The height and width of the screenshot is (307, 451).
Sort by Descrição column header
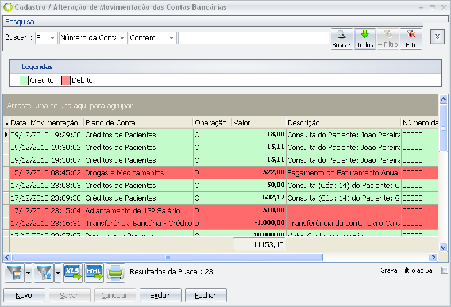pyautogui.click(x=344, y=122)
